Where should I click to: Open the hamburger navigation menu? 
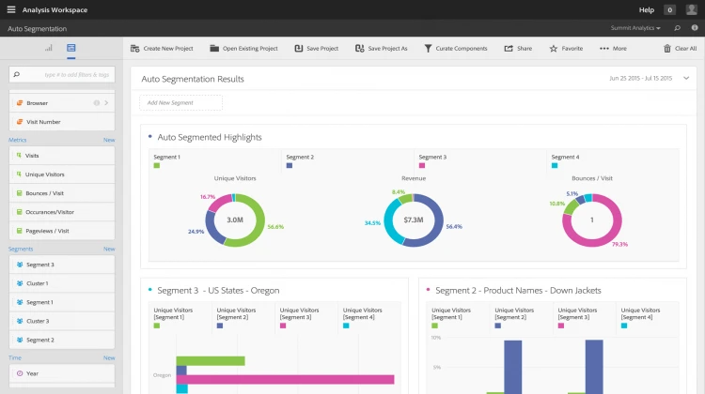tap(11, 9)
